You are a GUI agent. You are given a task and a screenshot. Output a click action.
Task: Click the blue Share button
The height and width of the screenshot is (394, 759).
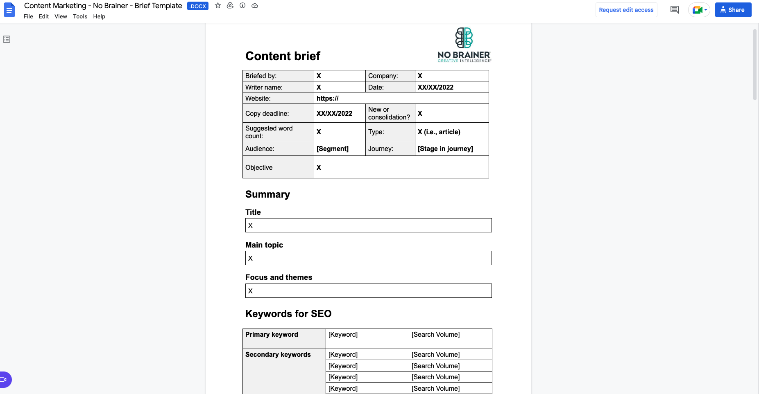[733, 10]
